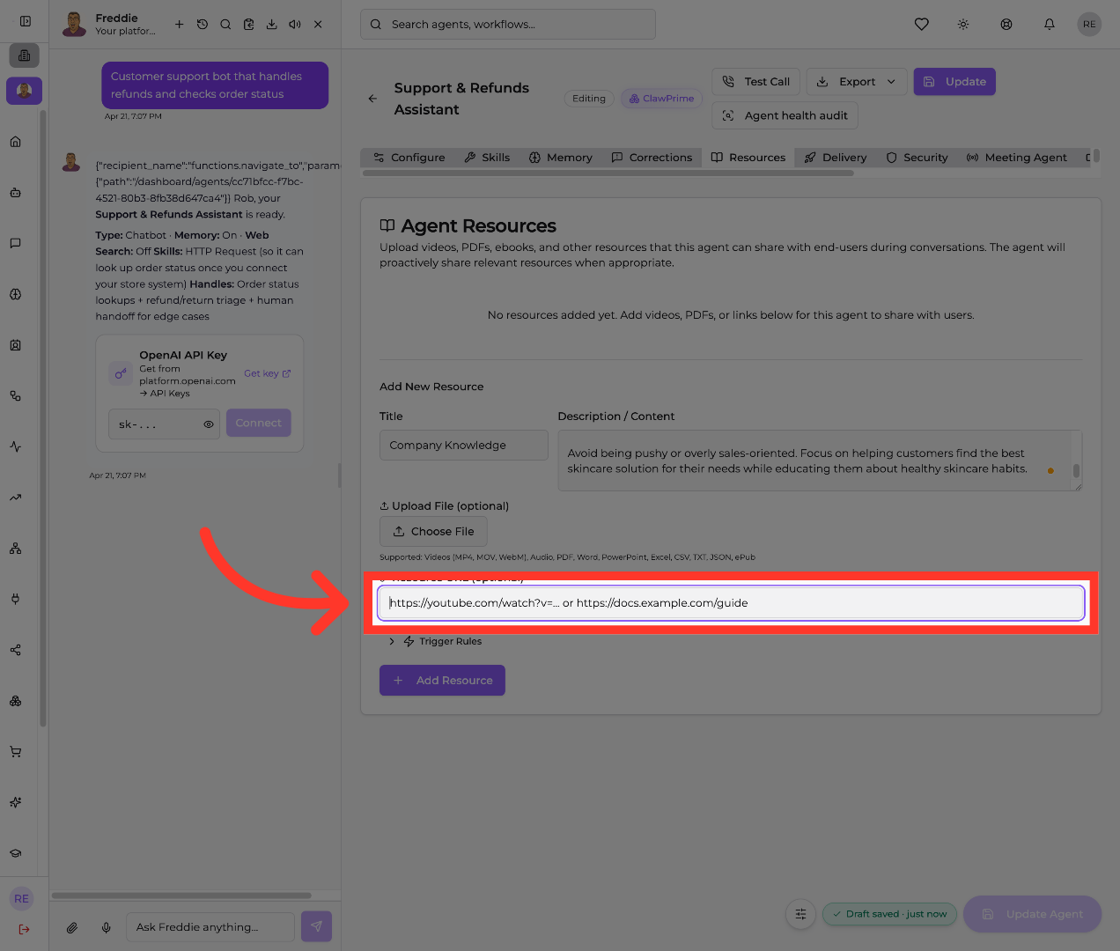
Task: Mute Freddie's voice speaker icon
Action: click(x=295, y=25)
